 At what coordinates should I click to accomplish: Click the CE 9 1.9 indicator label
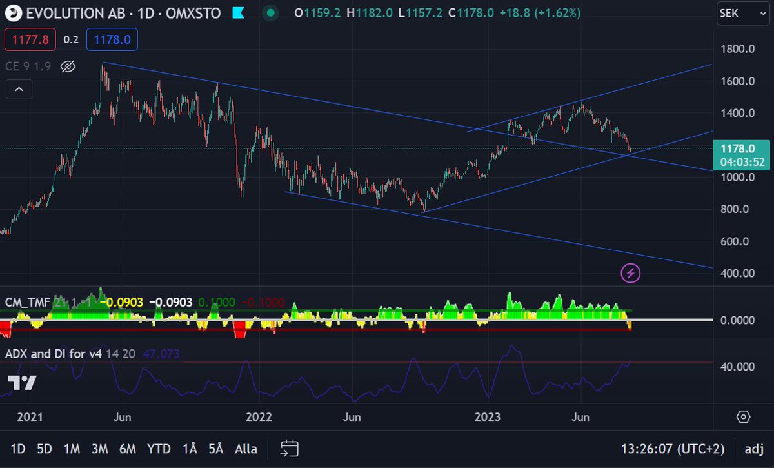point(28,66)
